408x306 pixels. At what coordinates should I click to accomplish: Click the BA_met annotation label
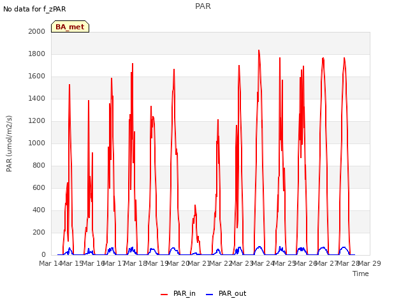coord(70,27)
